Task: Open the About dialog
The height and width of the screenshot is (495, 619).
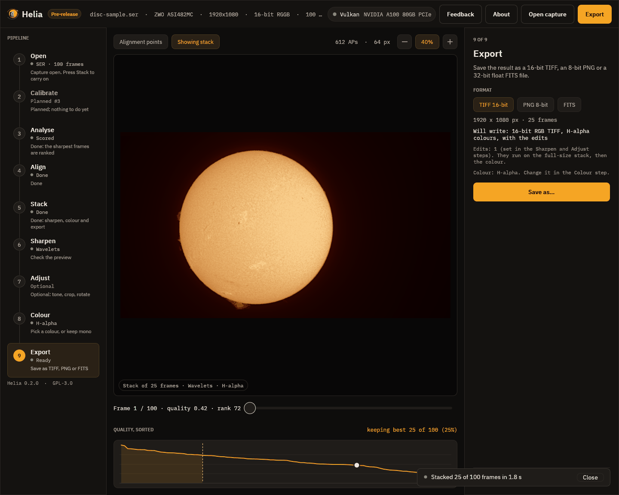Action: (501, 14)
